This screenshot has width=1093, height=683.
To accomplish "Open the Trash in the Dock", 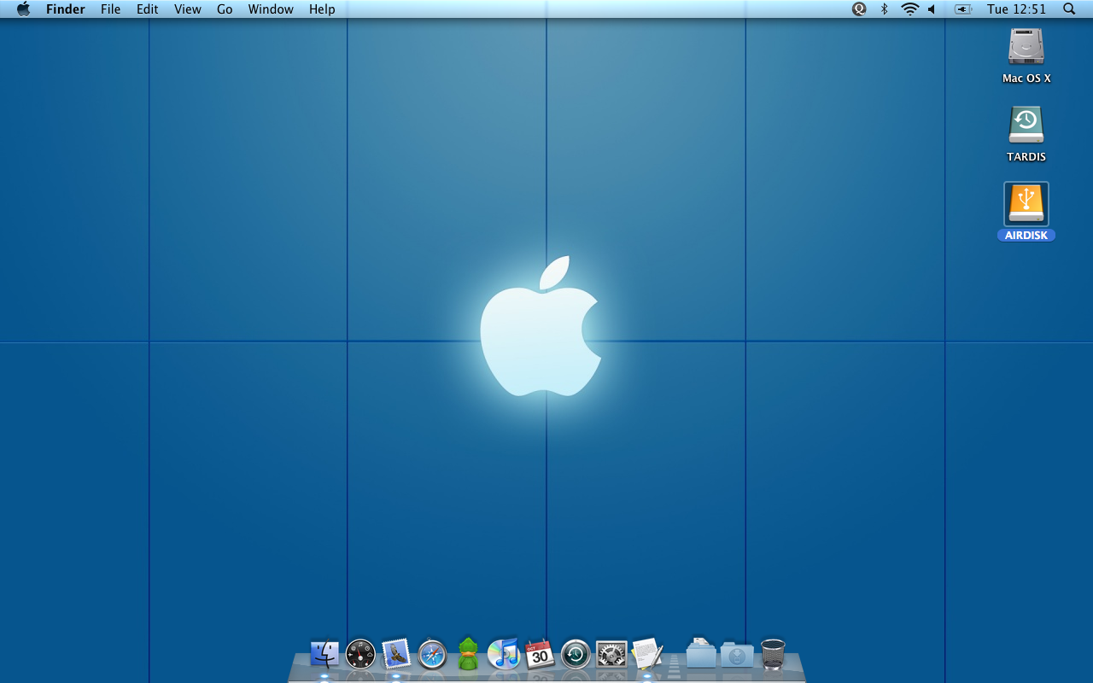I will pyautogui.click(x=773, y=654).
